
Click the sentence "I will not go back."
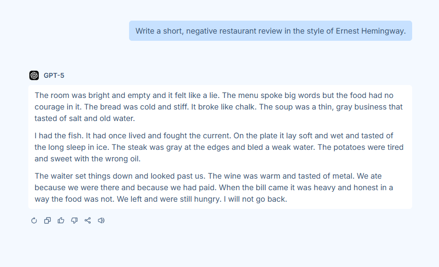pos(255,199)
